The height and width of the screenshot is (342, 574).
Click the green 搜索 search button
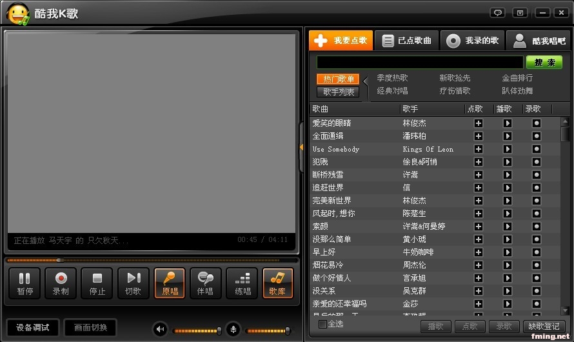544,62
